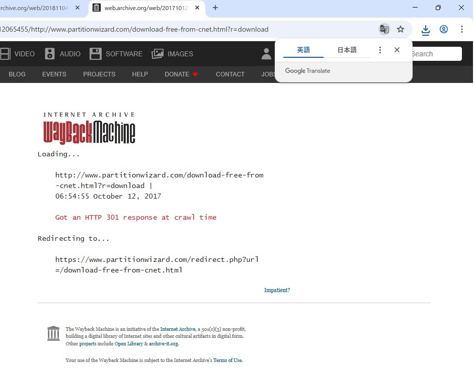The height and width of the screenshot is (371, 474).
Task: Click in the Internet Archive search field
Action: 435,54
